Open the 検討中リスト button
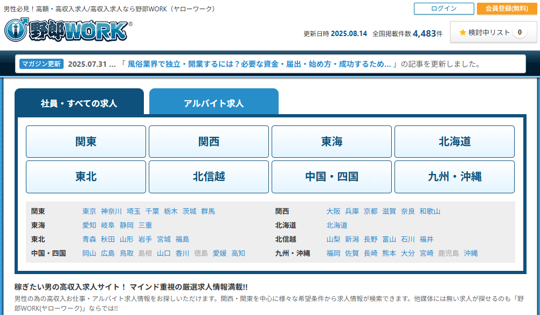540x315 pixels. [493, 32]
